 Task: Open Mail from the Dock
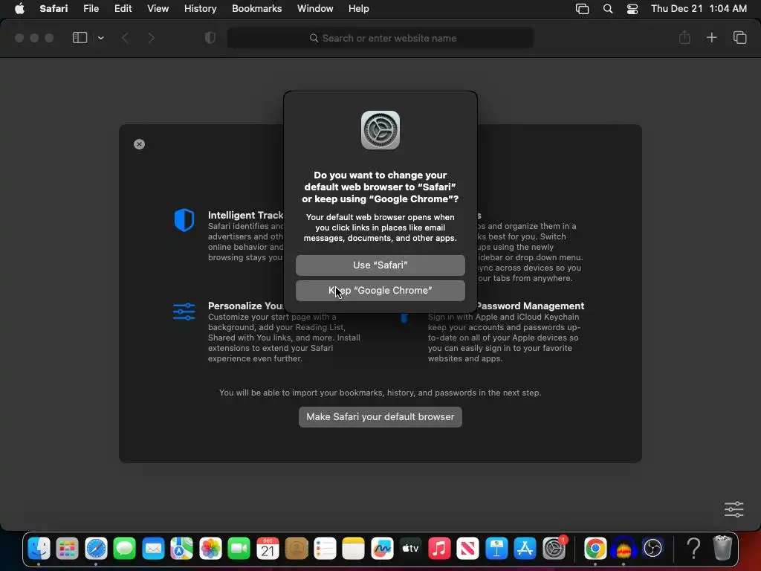pos(153,549)
